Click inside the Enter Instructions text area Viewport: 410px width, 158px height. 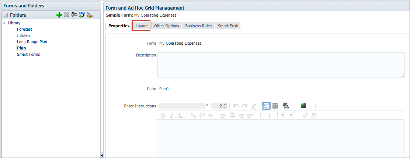click(x=280, y=138)
